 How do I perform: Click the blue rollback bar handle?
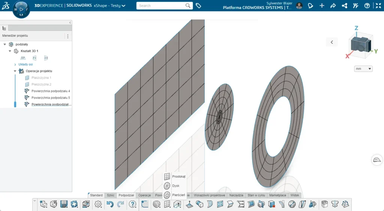[x=15, y=104]
